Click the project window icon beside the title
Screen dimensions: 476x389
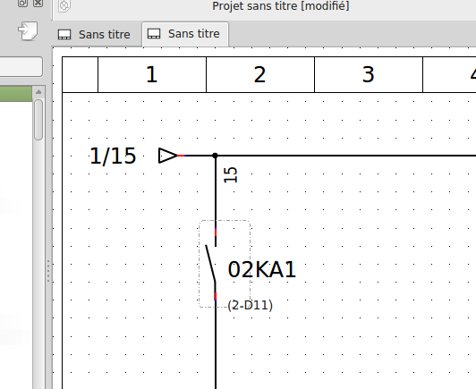(64, 5)
